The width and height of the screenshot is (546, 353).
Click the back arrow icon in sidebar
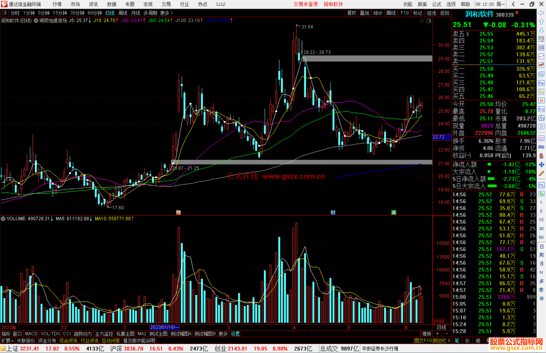pyautogui.click(x=541, y=13)
